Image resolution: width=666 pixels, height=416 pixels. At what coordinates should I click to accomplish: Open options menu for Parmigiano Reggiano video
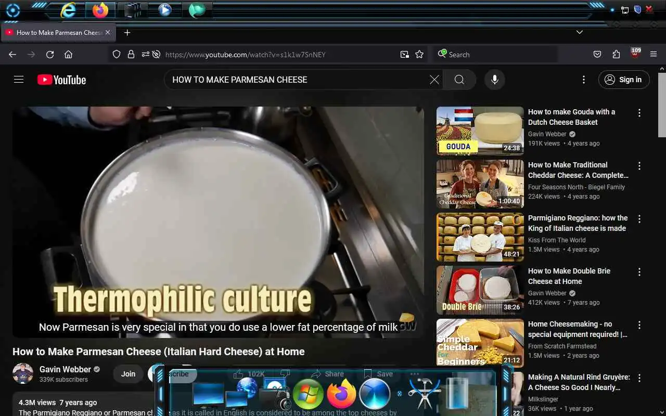point(639,219)
